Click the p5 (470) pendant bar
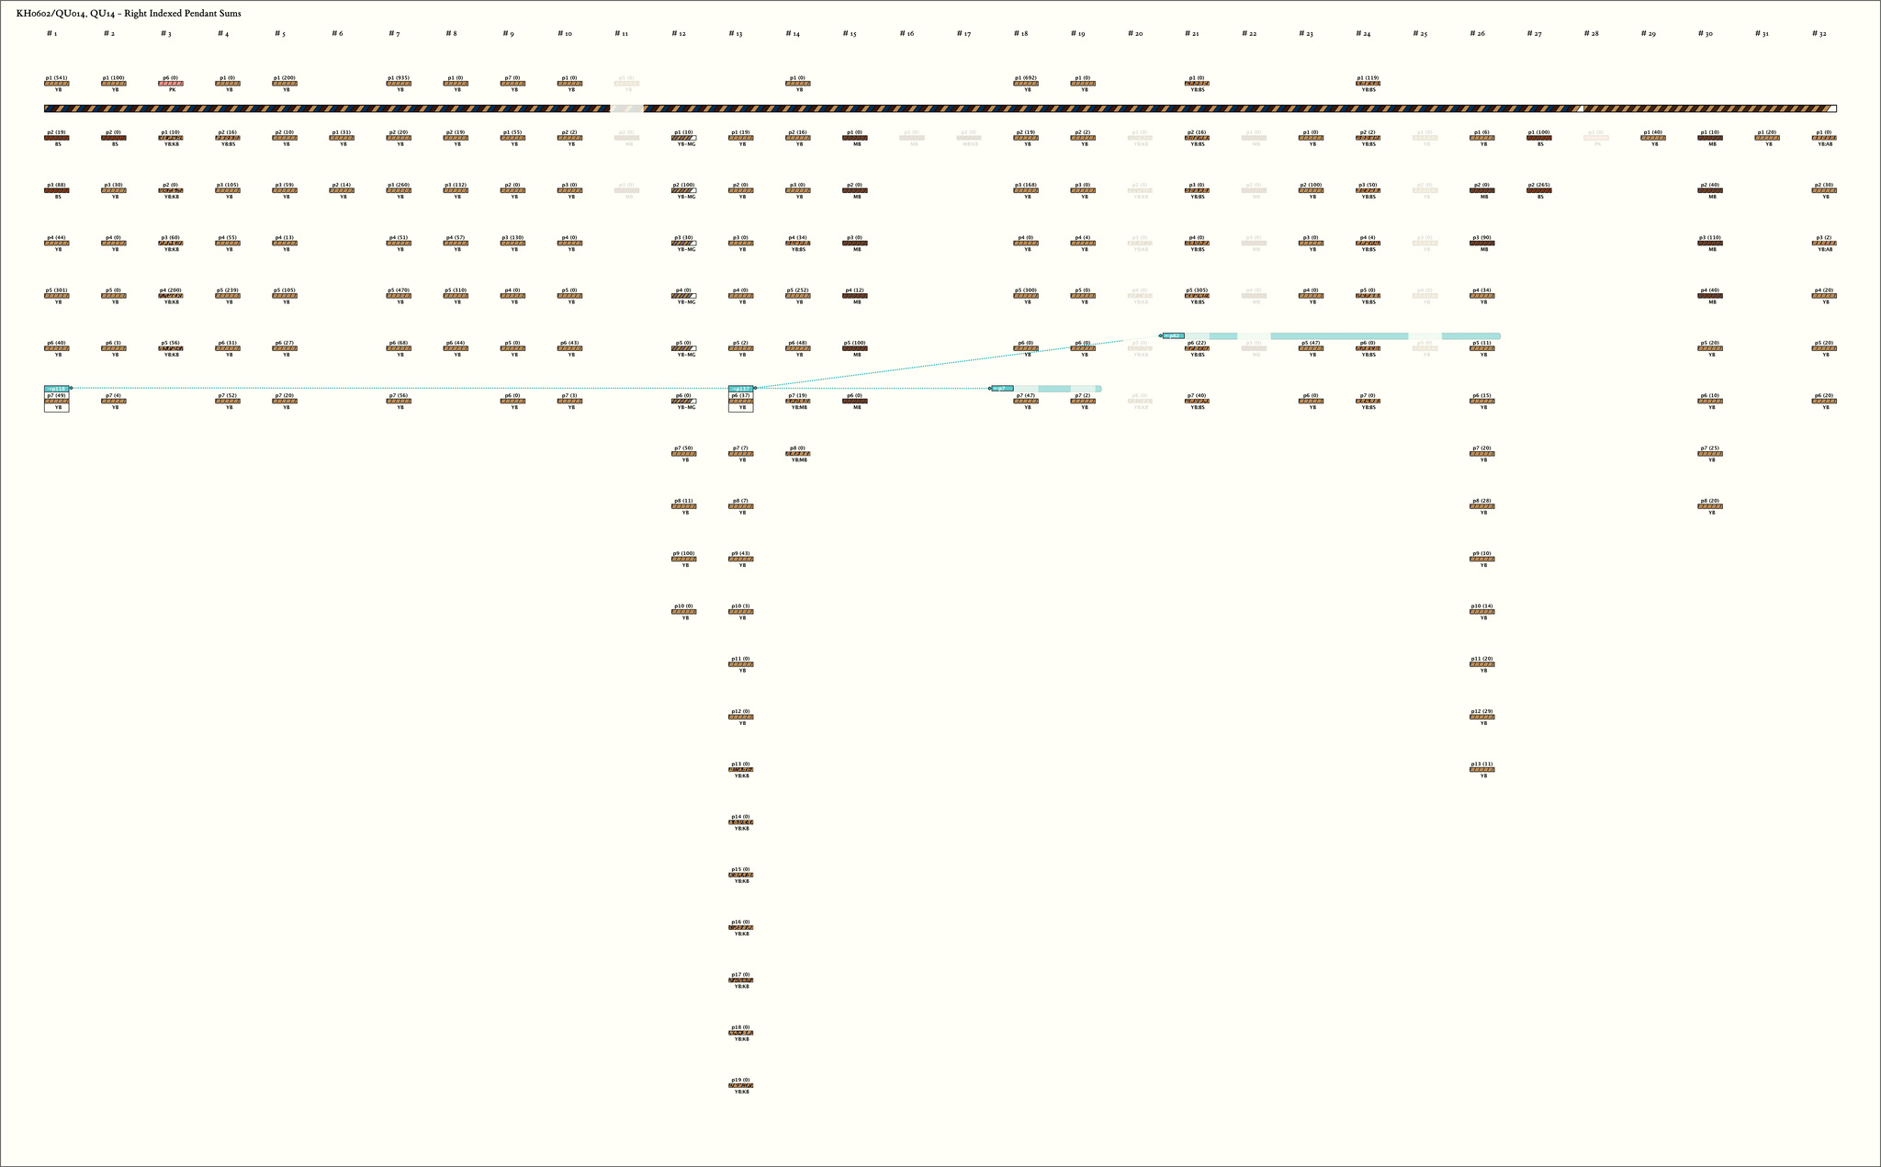Screen dimensions: 1881x1167 tap(400, 296)
